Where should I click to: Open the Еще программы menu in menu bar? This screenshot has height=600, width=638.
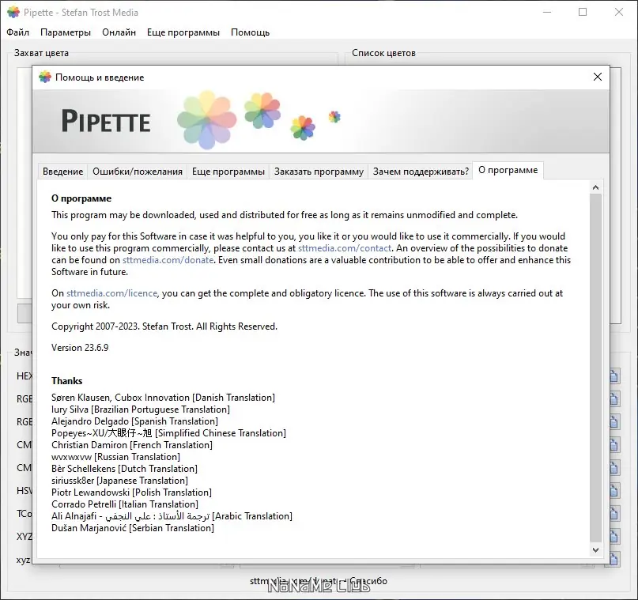183,32
